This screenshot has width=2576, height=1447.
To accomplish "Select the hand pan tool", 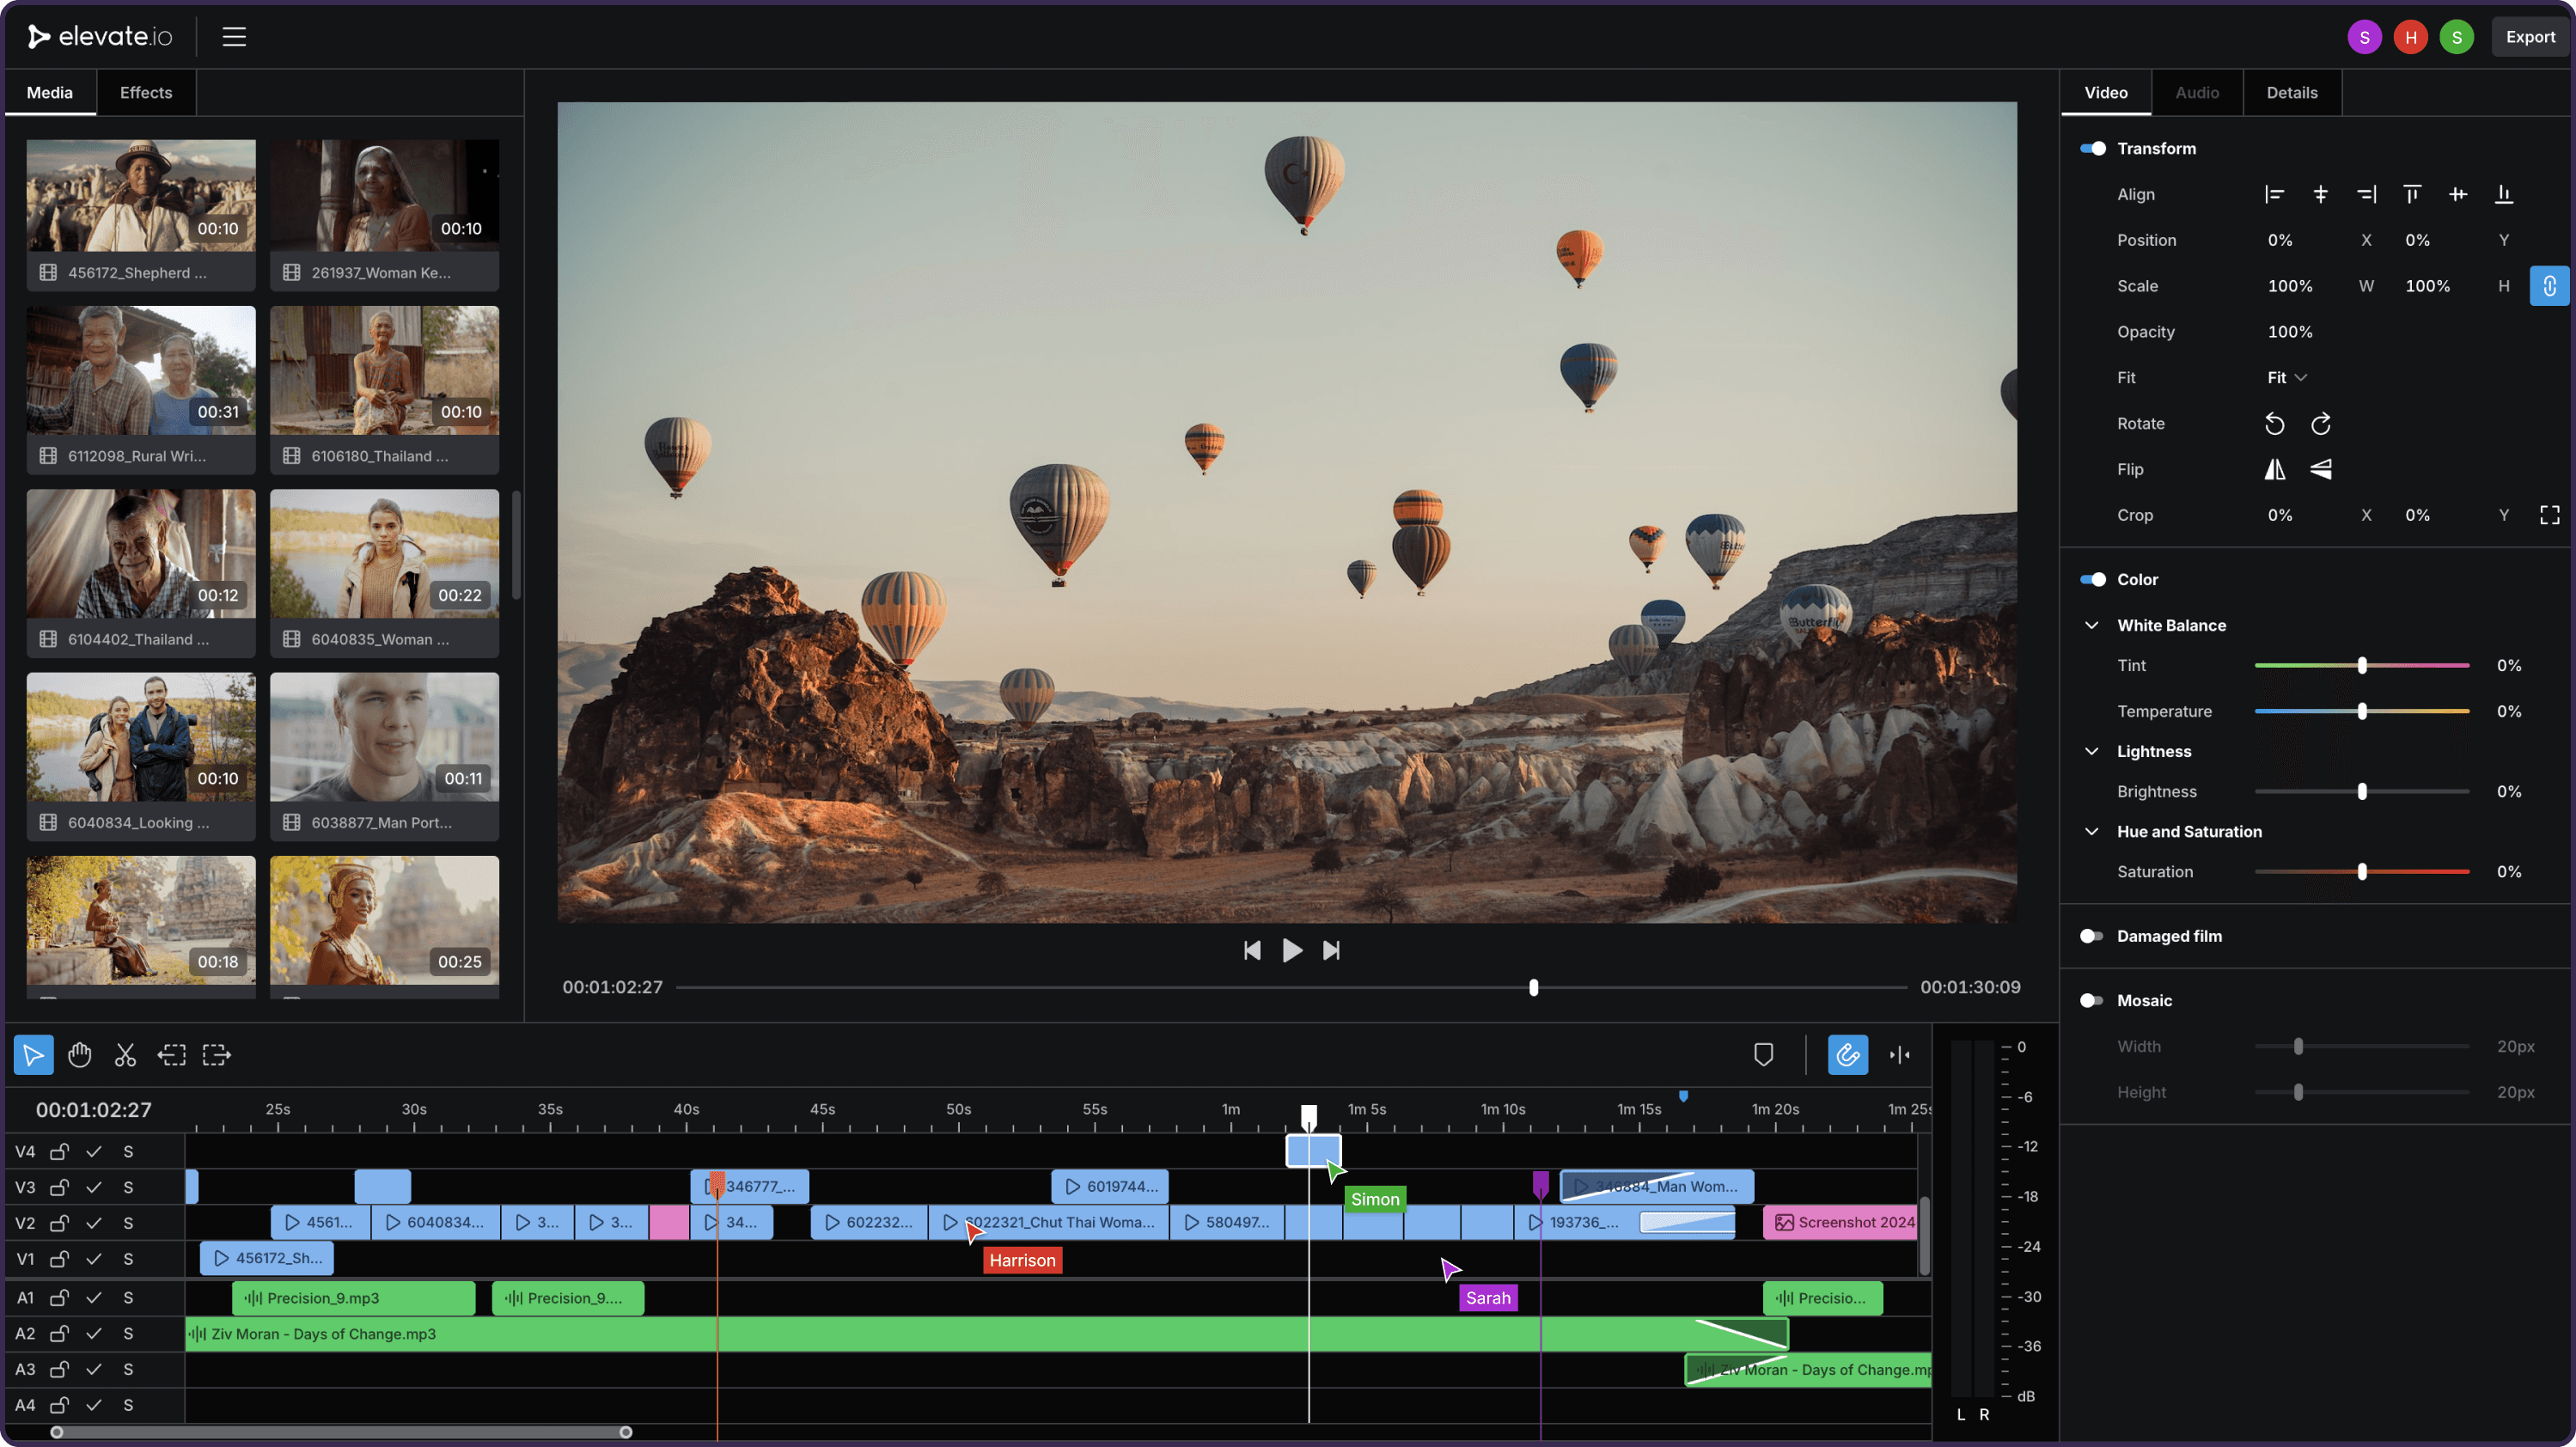I will click(79, 1054).
